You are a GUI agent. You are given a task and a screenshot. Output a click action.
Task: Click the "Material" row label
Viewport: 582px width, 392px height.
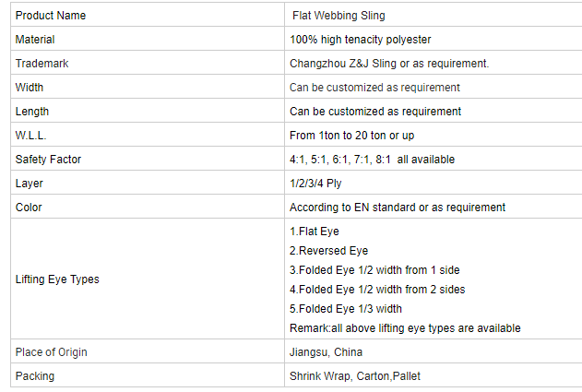coord(35,40)
